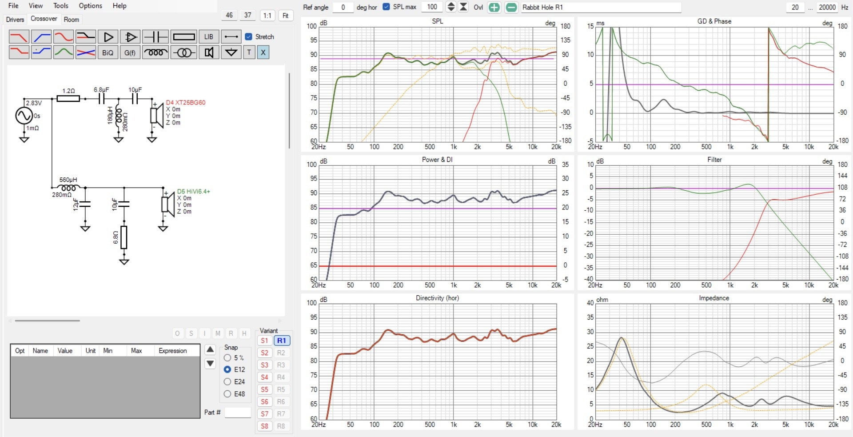Select the blue high-shelf filter icon

(41, 52)
